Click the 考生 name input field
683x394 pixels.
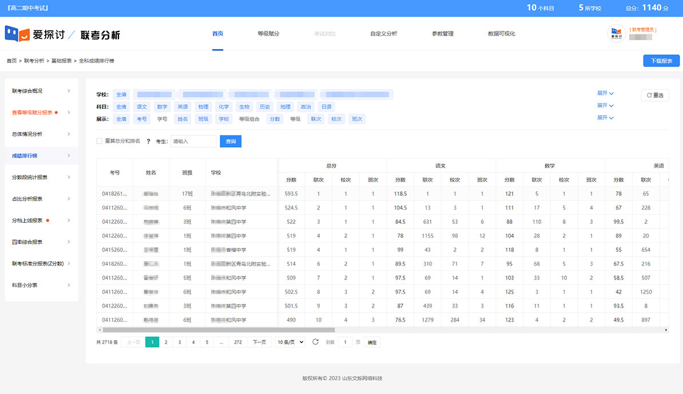pos(193,141)
